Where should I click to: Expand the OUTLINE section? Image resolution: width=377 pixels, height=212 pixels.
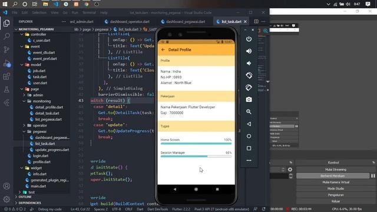(x=25, y=197)
